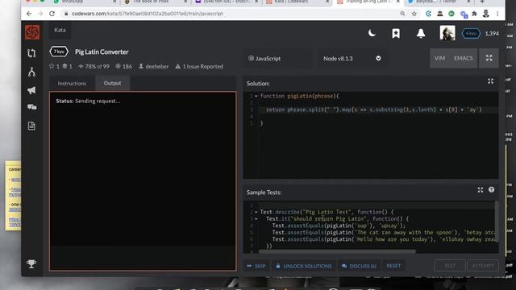Open author deeheber profile link

coord(157,66)
